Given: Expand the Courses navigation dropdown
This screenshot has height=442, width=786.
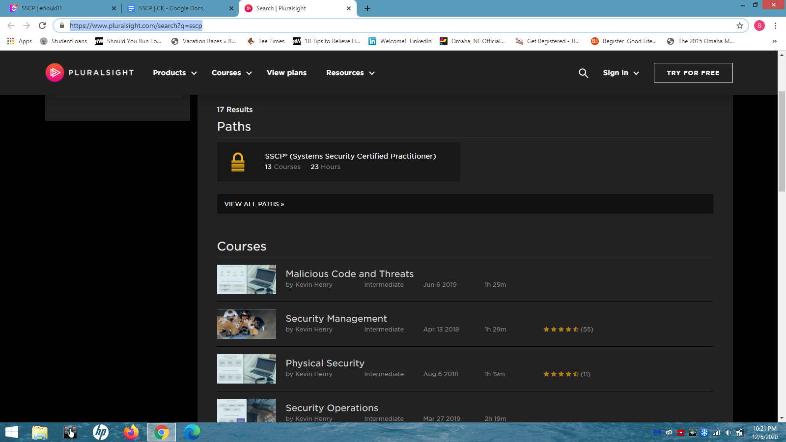Looking at the screenshot, I should (232, 73).
